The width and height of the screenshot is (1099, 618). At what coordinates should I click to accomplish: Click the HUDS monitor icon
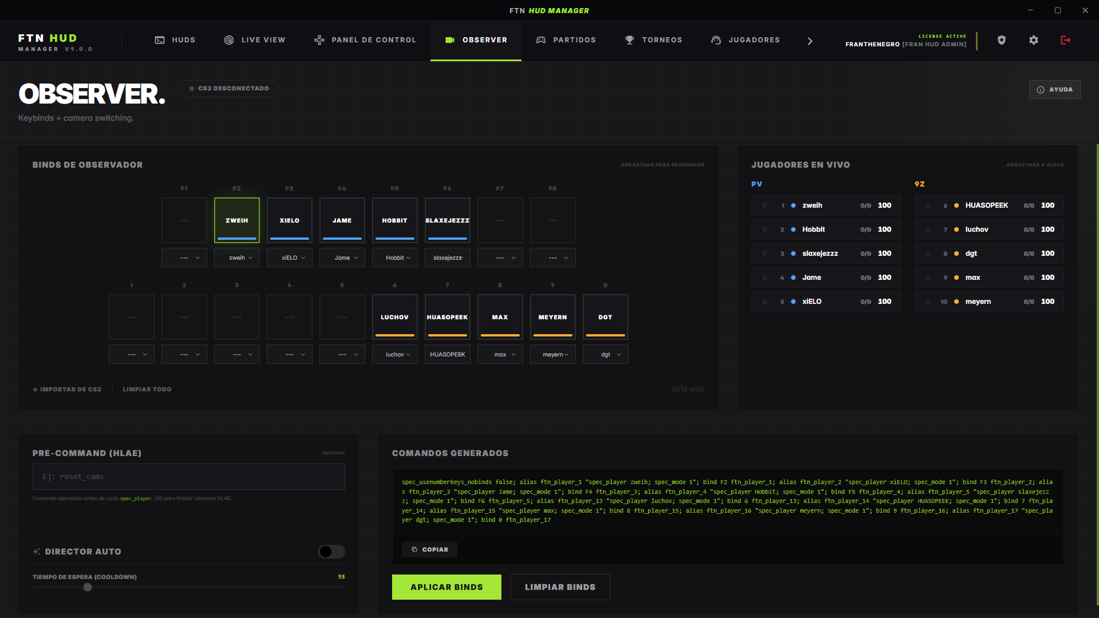[x=160, y=40]
